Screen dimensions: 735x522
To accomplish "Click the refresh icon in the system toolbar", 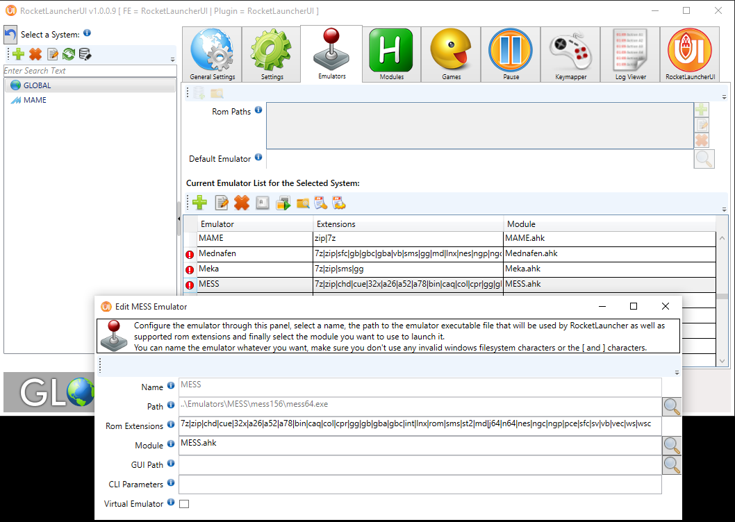I will point(69,53).
